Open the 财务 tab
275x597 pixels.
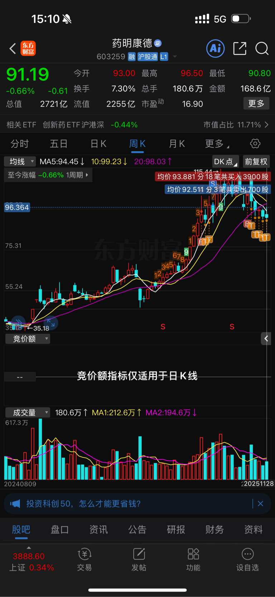click(x=214, y=530)
